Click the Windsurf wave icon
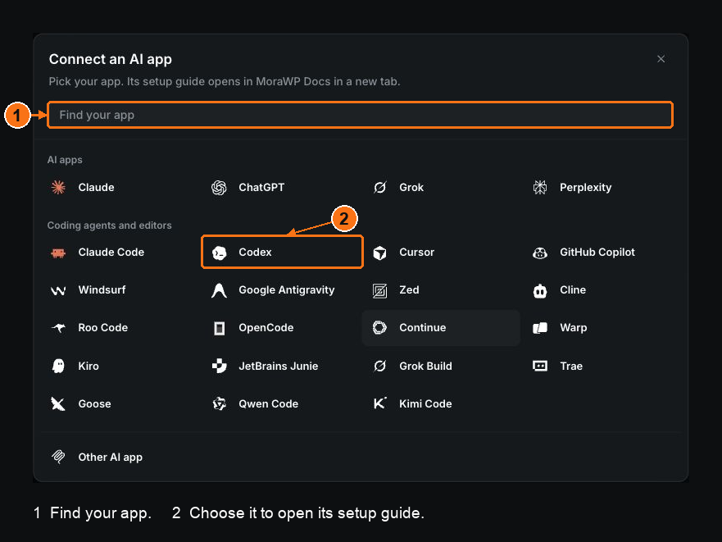 click(58, 290)
